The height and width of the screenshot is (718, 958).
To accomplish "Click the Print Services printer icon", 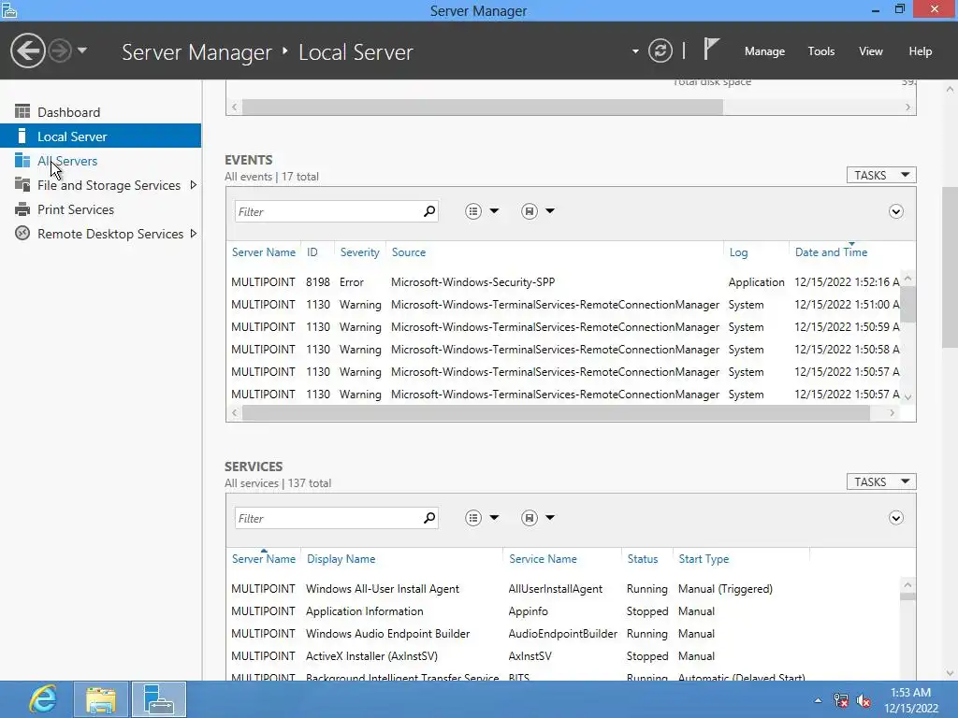I will click(22, 209).
